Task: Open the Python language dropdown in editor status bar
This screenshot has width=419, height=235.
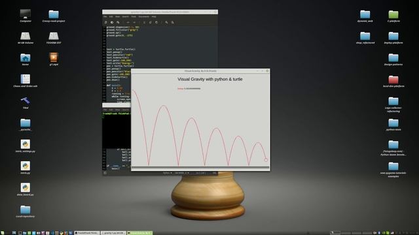Action: click(167, 173)
